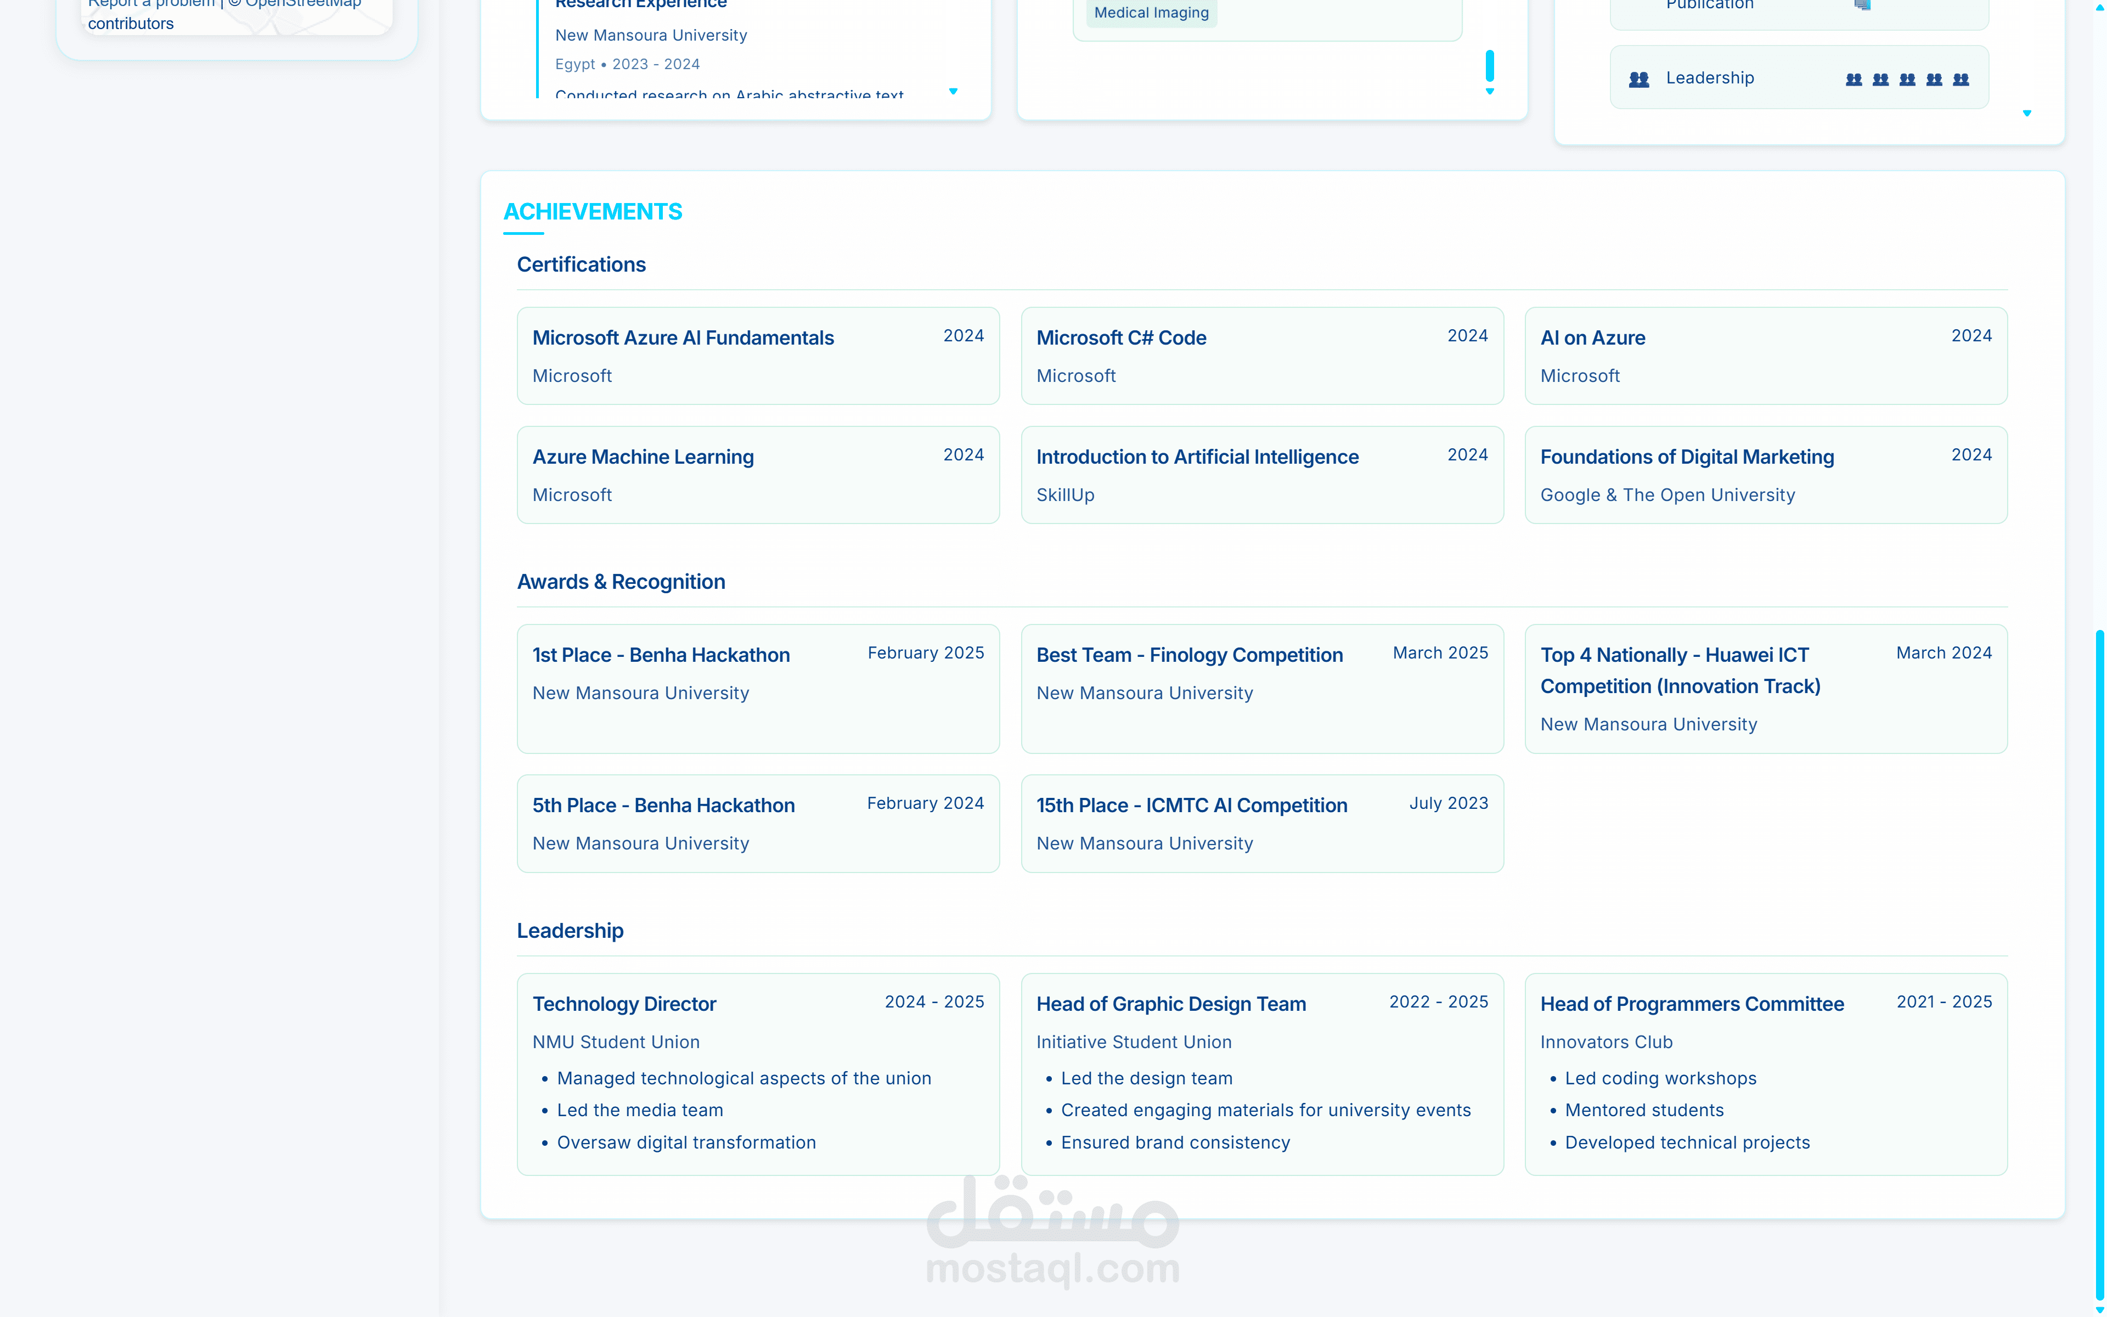Click the first Leadership rating icon

[1854, 79]
